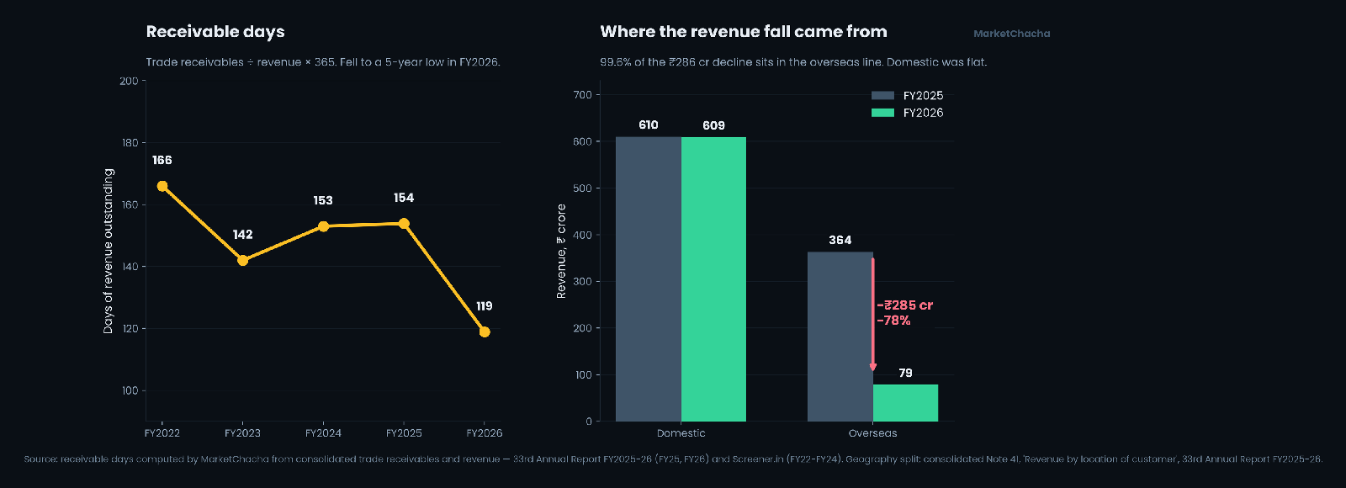Click the 'Revenue, ₹ crore' axis title
1346x488 pixels.
tap(561, 251)
